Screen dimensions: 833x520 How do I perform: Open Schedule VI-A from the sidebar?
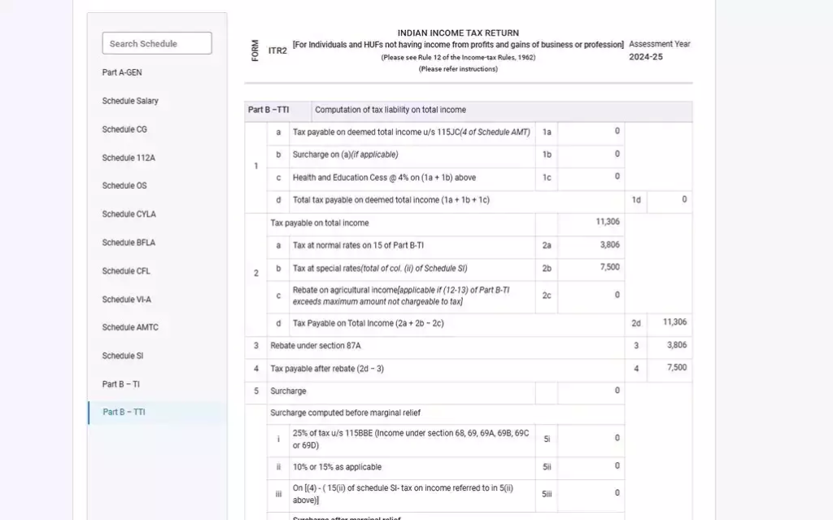(x=127, y=299)
